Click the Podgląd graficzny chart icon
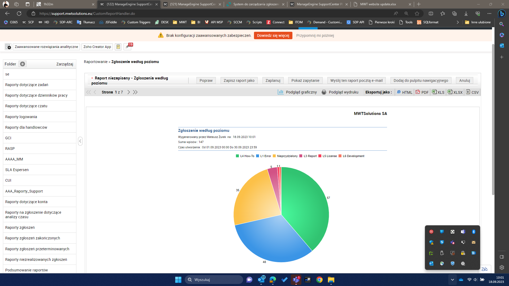Viewport: 509px width, 286px height. [280, 92]
